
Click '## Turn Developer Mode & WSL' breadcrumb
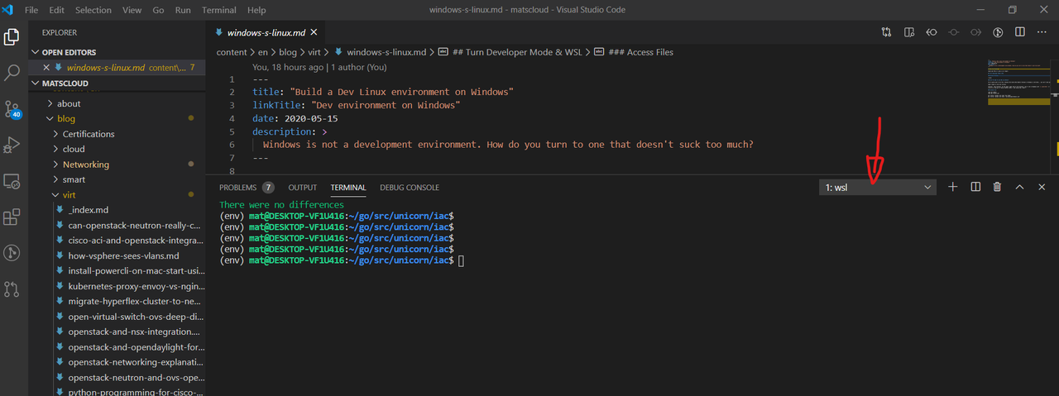[x=510, y=52]
